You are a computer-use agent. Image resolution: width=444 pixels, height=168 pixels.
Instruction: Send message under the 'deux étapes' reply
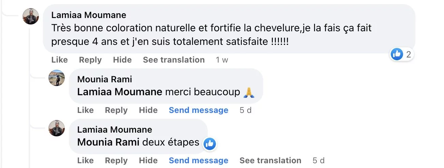click(x=198, y=161)
